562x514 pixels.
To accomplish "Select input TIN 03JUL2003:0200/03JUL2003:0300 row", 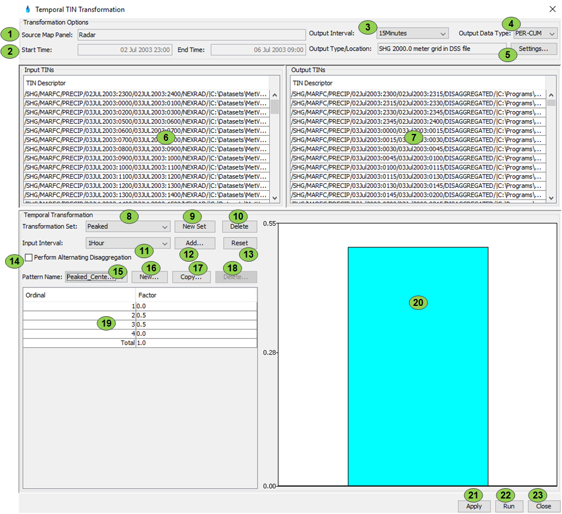I will [146, 113].
